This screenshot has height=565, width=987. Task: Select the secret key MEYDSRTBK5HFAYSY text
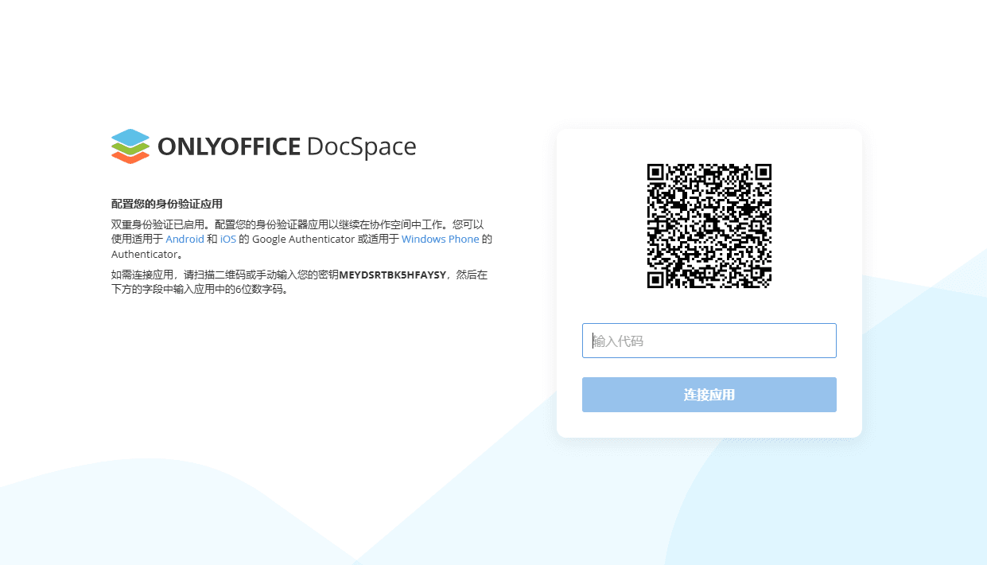(x=393, y=275)
